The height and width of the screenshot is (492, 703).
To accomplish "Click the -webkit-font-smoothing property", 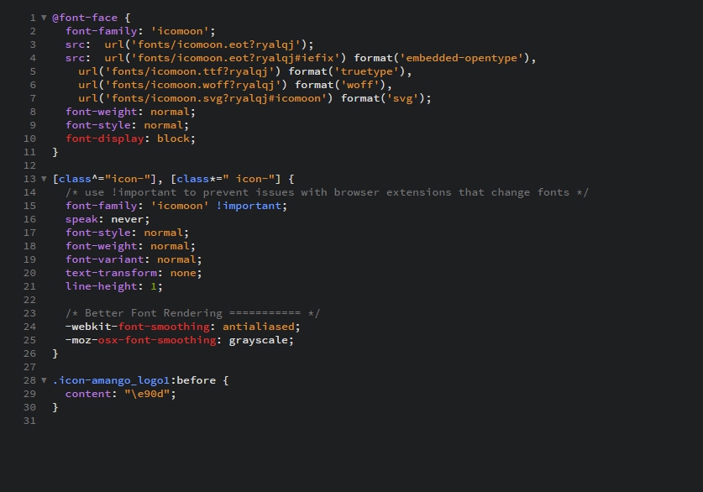I will coord(137,327).
